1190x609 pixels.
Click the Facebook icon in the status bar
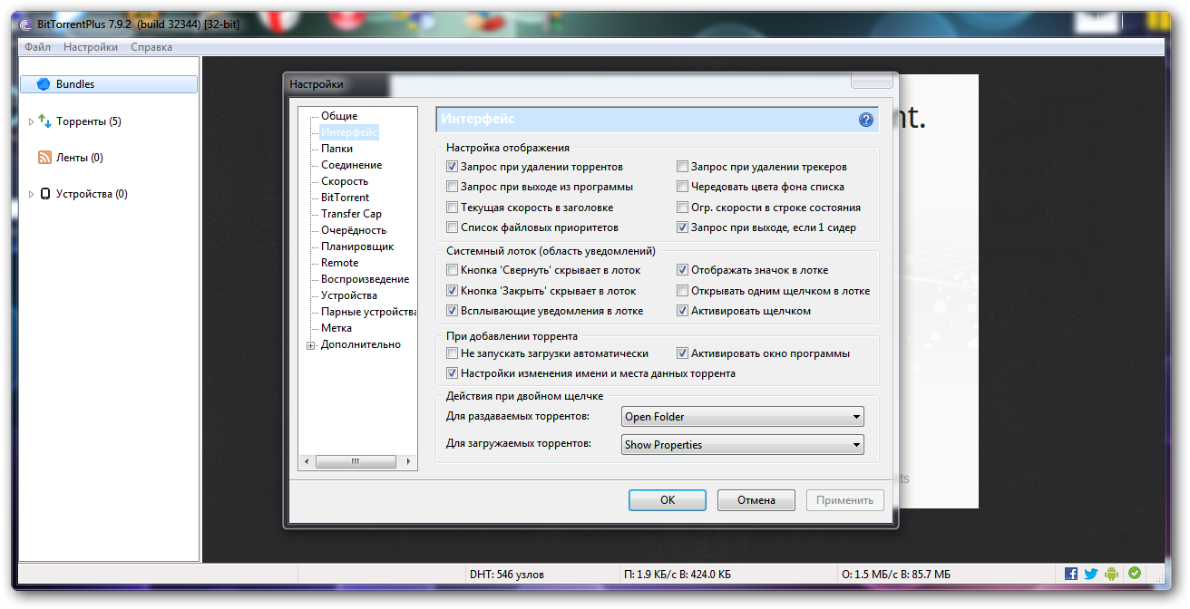(1071, 574)
